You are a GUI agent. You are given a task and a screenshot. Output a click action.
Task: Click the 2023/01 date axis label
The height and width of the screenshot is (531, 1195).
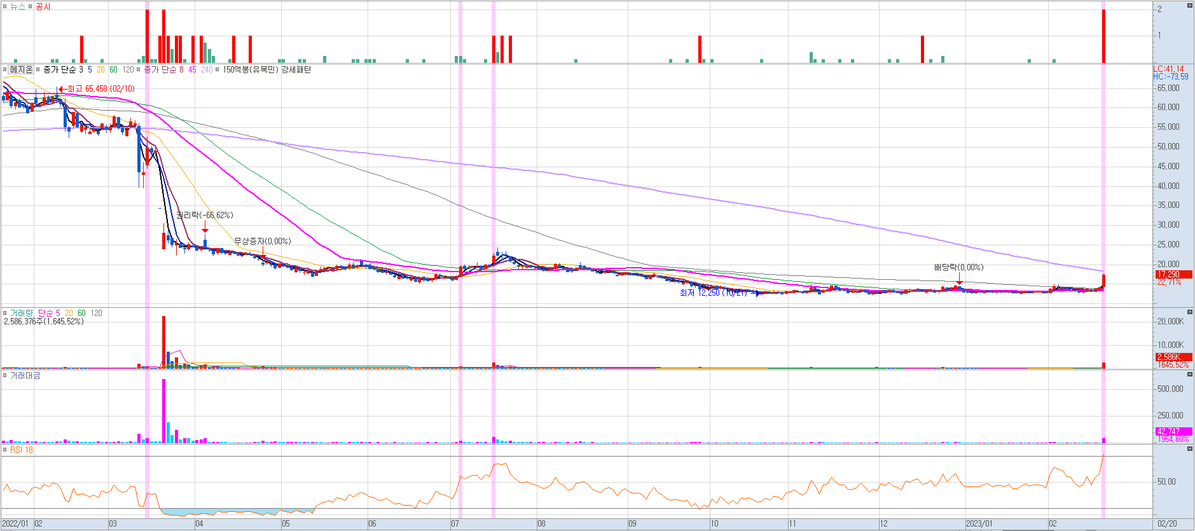979,523
